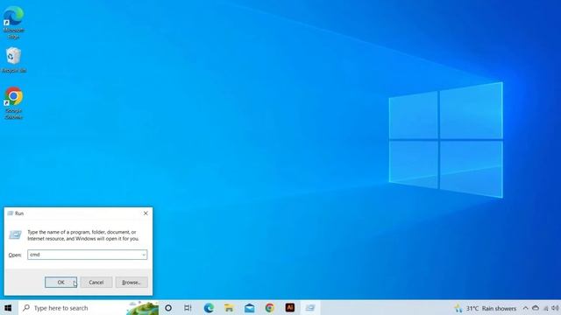
Task: Close the Run dialog with X
Action: tap(146, 213)
